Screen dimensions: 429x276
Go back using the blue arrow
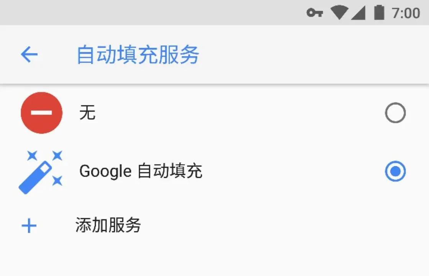tap(29, 54)
